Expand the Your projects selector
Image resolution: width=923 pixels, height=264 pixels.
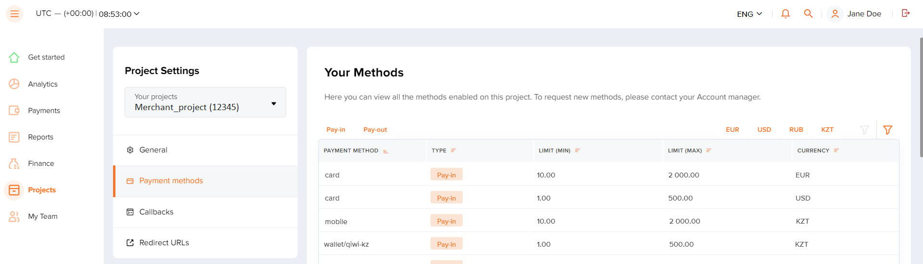(x=205, y=102)
